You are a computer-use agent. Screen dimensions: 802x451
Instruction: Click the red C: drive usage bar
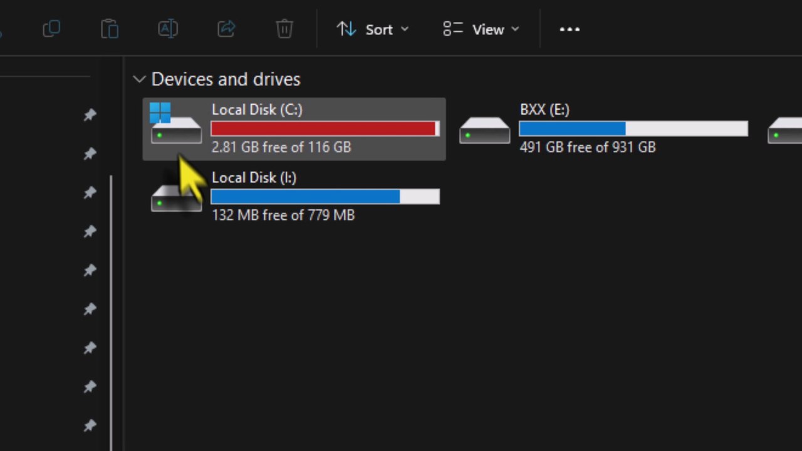click(x=325, y=128)
